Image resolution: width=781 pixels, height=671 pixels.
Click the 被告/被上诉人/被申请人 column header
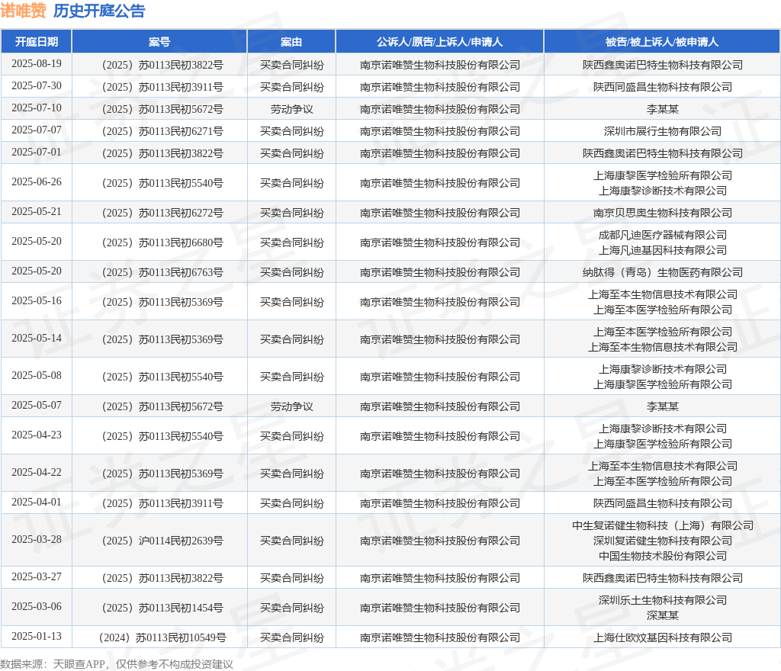coord(662,42)
